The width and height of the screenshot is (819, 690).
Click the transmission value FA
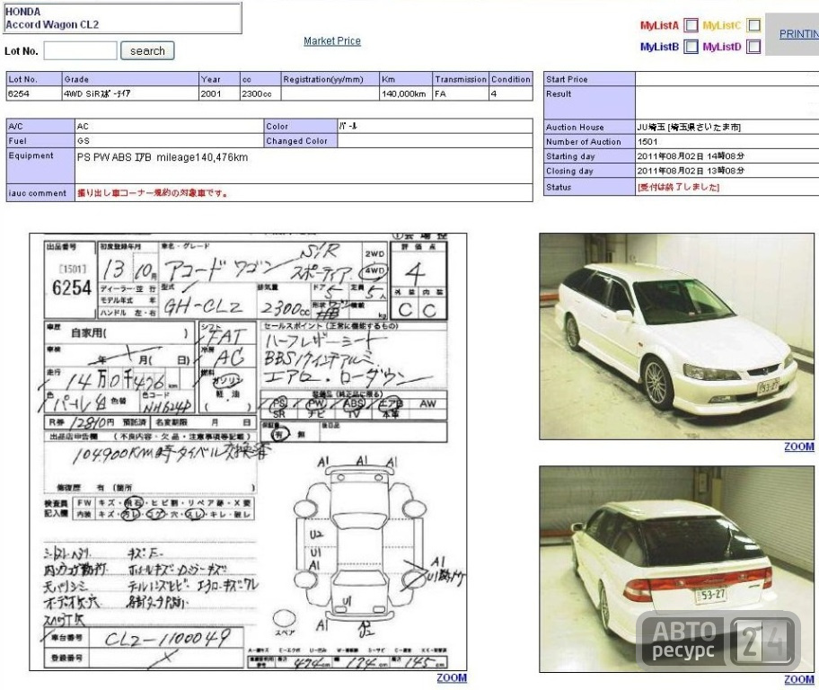(x=440, y=93)
